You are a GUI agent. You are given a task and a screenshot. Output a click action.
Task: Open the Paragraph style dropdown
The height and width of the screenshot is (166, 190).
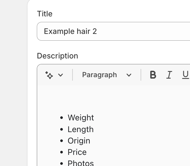coord(99,75)
